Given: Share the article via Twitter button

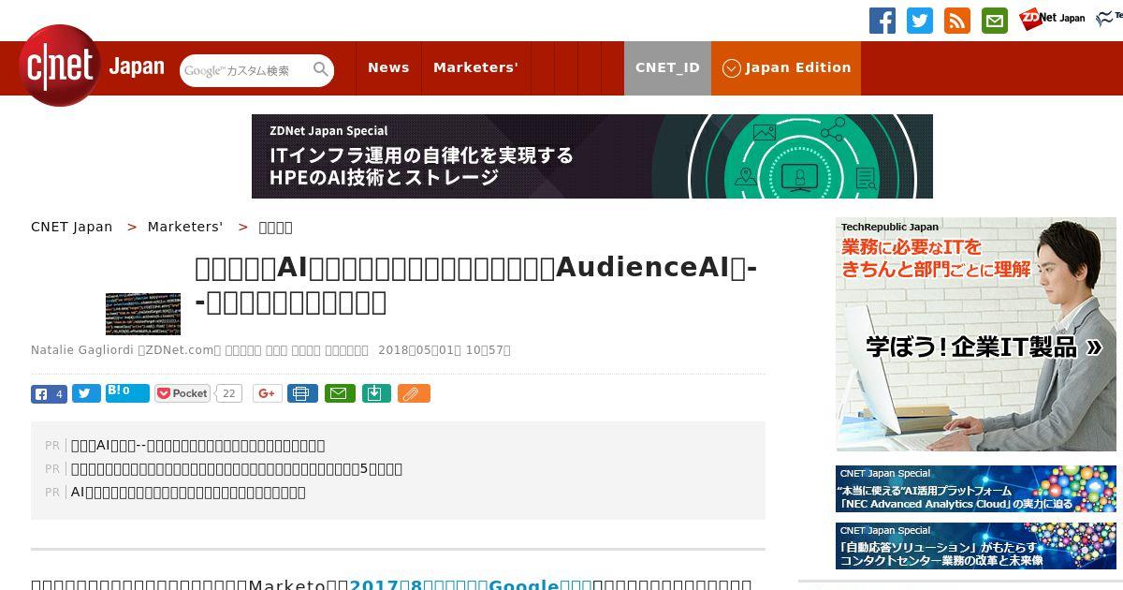Looking at the screenshot, I should 86,393.
